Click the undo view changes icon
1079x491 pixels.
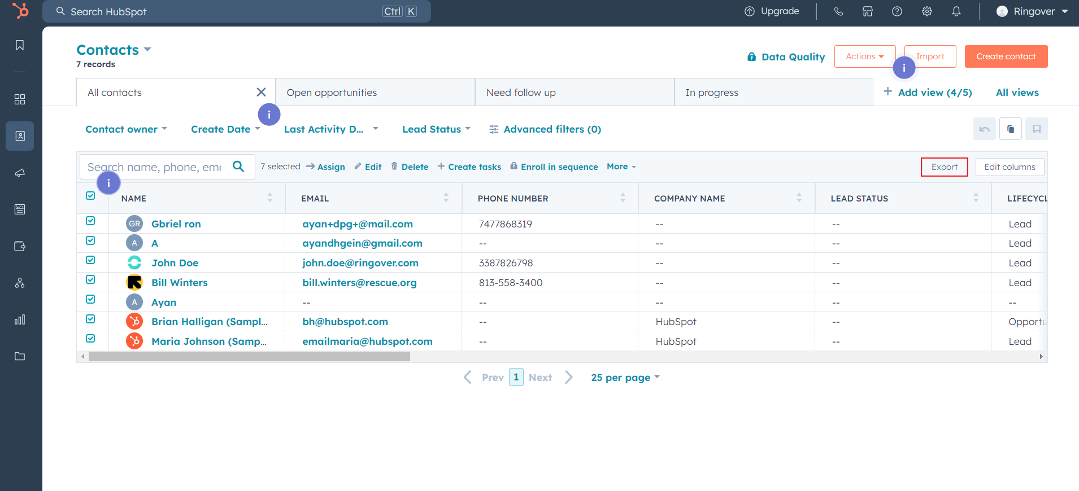985,129
